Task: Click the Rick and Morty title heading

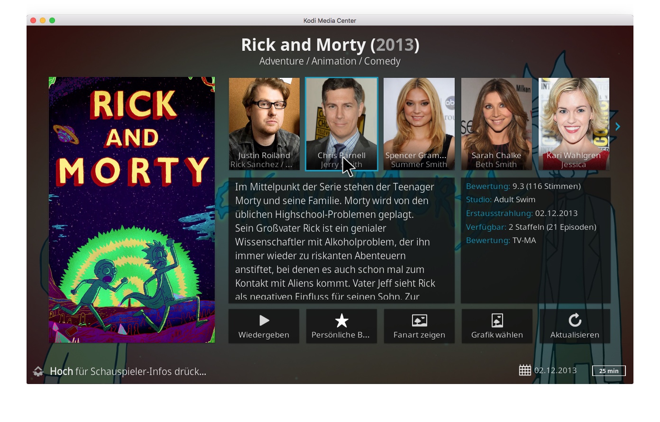Action: point(330,45)
